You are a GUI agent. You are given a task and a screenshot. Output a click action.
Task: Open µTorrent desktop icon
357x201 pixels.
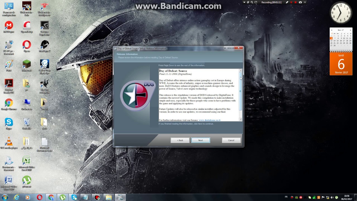tap(27, 182)
